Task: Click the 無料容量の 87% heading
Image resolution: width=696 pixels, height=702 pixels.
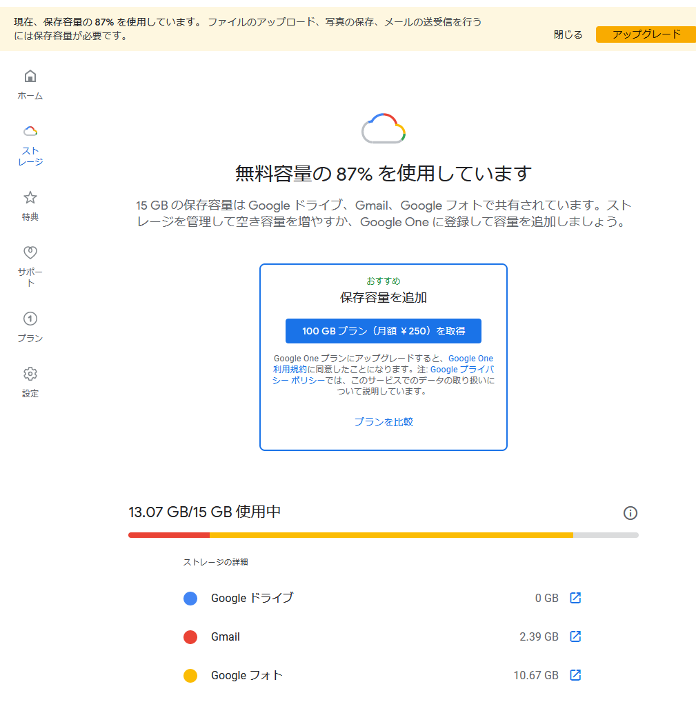Action: 384,173
